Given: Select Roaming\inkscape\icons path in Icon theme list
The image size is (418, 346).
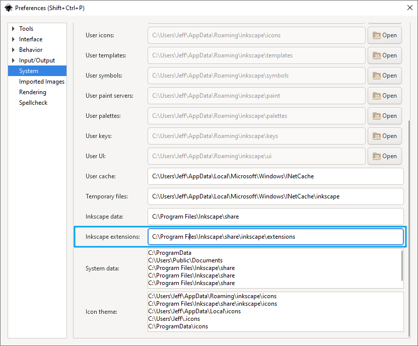Looking at the screenshot, I should coord(213,296).
